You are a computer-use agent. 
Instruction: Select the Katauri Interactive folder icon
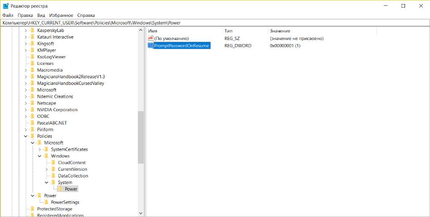click(33, 37)
